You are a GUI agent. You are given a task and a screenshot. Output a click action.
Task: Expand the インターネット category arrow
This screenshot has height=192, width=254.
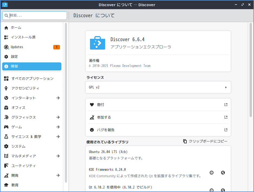click(58, 98)
